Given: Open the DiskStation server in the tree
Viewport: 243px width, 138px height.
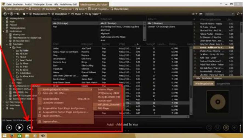Looking at the screenshot, I should pyautogui.click(x=18, y=44).
